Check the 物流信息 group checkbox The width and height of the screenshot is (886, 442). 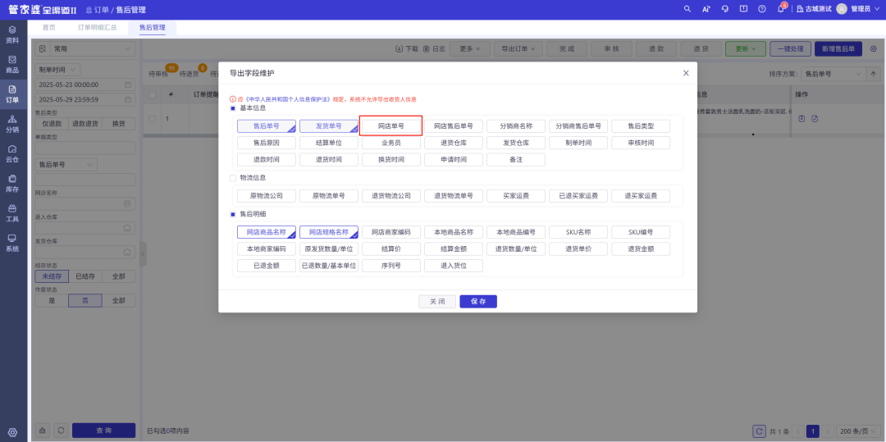[233, 178]
